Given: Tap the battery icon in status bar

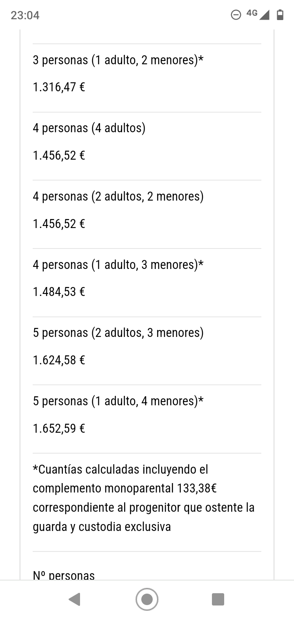Looking at the screenshot, I should point(280,15).
